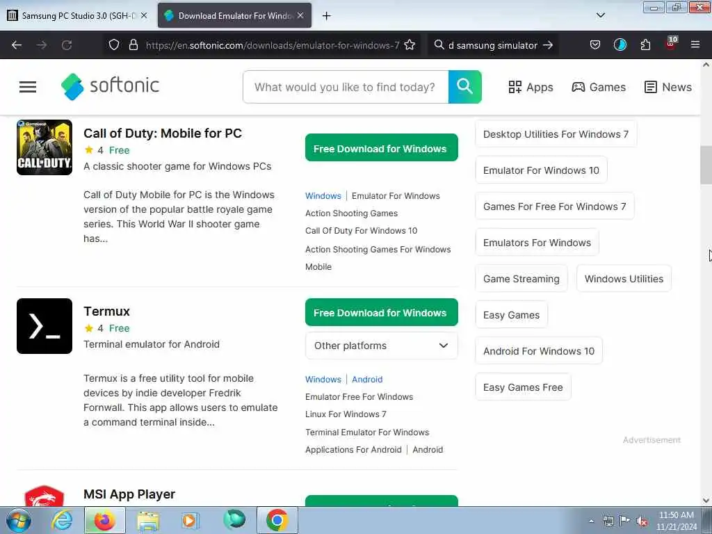712x534 pixels.
Task: Select the Android For Windows 10 chip
Action: (539, 351)
